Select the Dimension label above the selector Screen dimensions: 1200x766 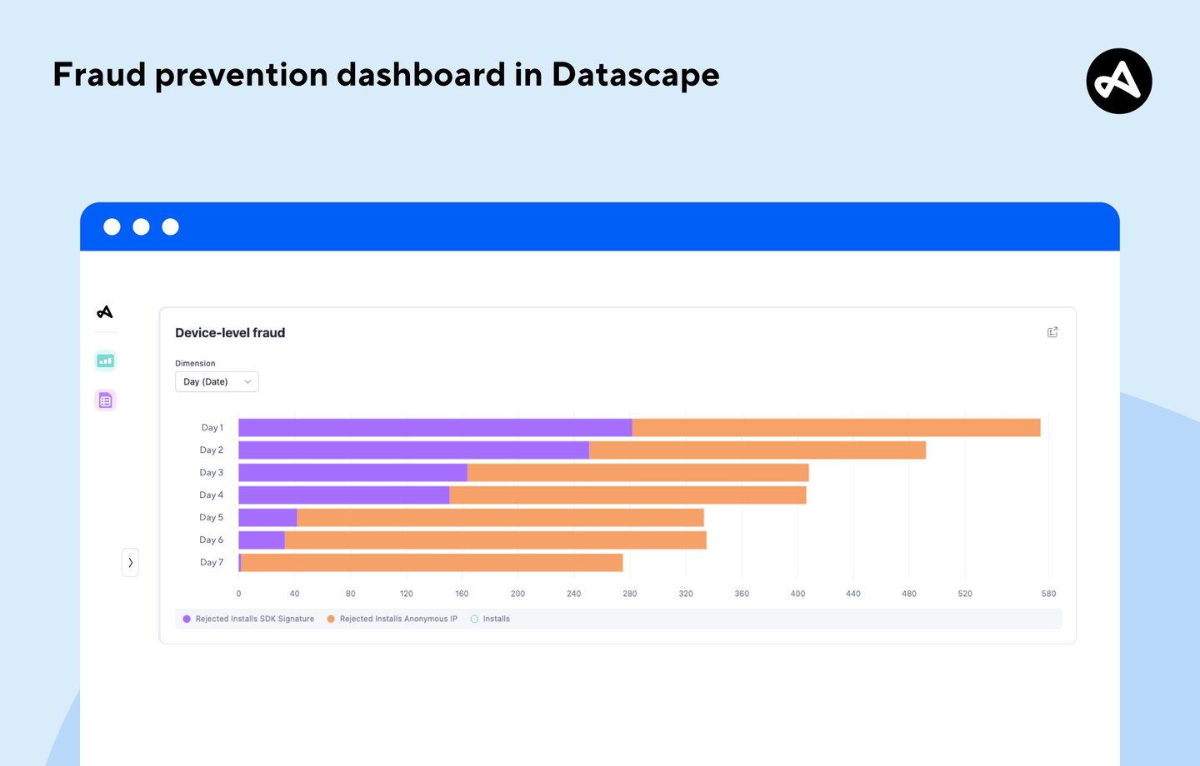coord(195,363)
